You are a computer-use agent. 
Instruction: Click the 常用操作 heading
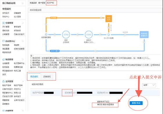pyautogui.click(x=7, y=9)
